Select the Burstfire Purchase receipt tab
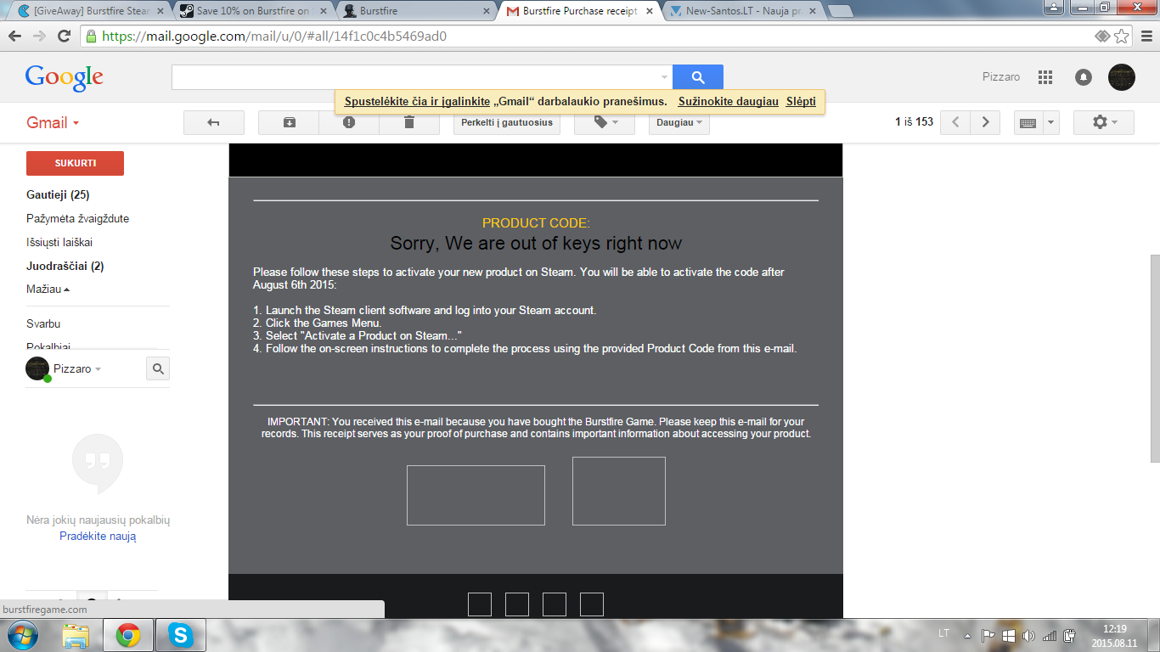 click(580, 12)
